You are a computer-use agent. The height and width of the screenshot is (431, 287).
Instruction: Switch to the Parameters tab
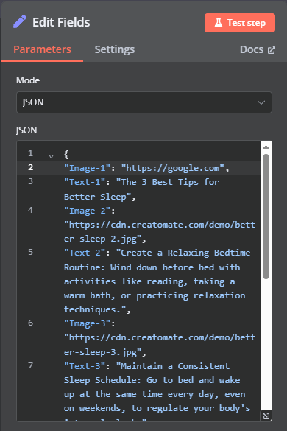click(x=42, y=49)
